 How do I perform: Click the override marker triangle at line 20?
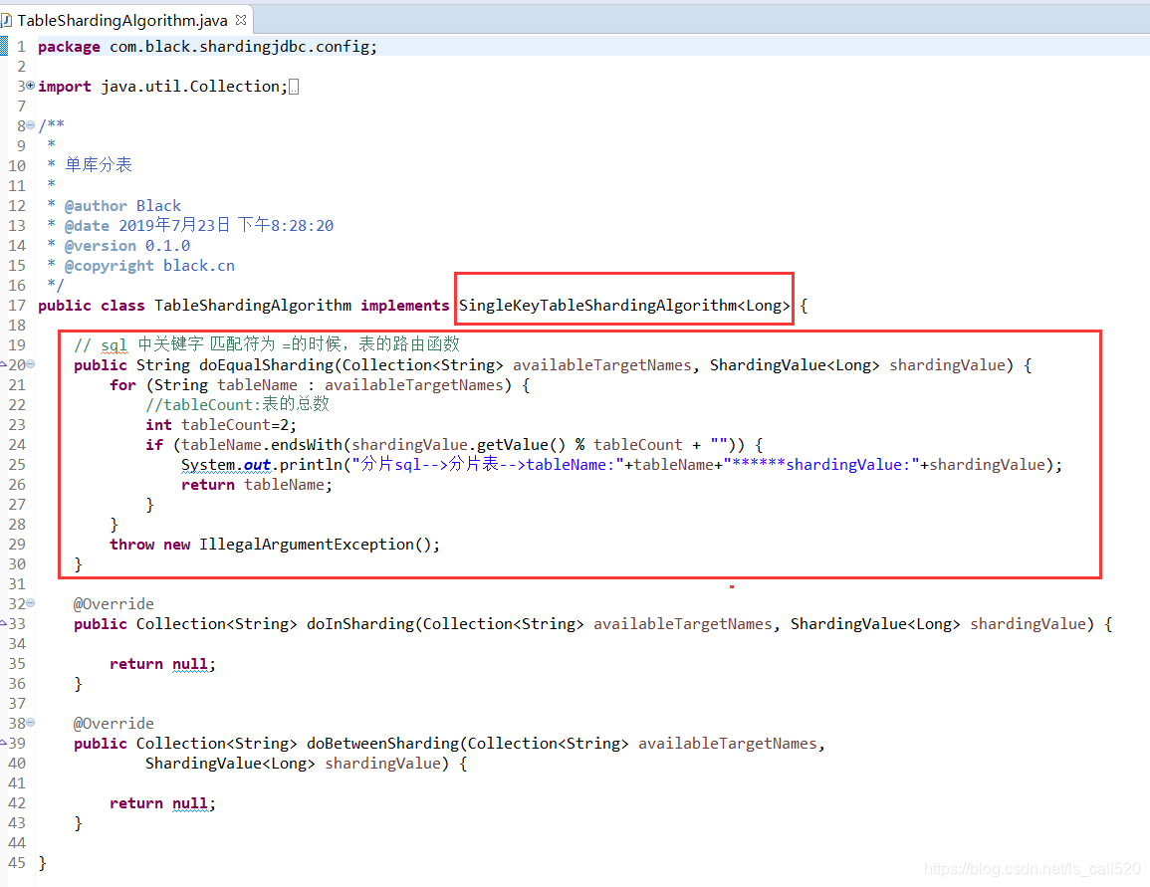(3, 364)
